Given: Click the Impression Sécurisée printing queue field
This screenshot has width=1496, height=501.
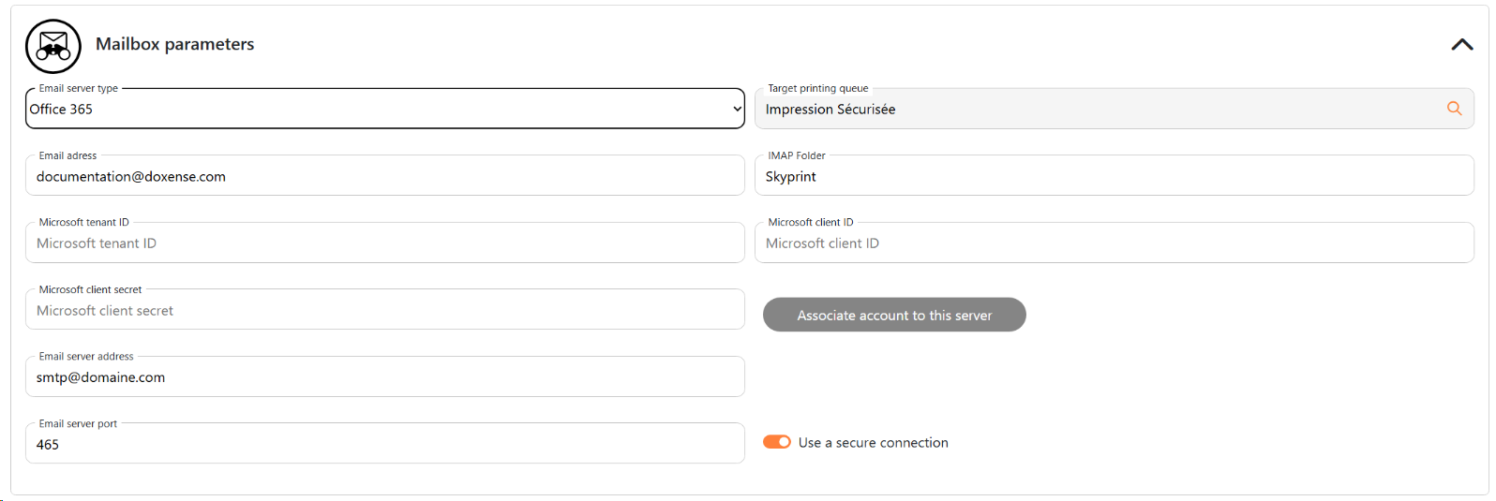Looking at the screenshot, I should point(1097,110).
